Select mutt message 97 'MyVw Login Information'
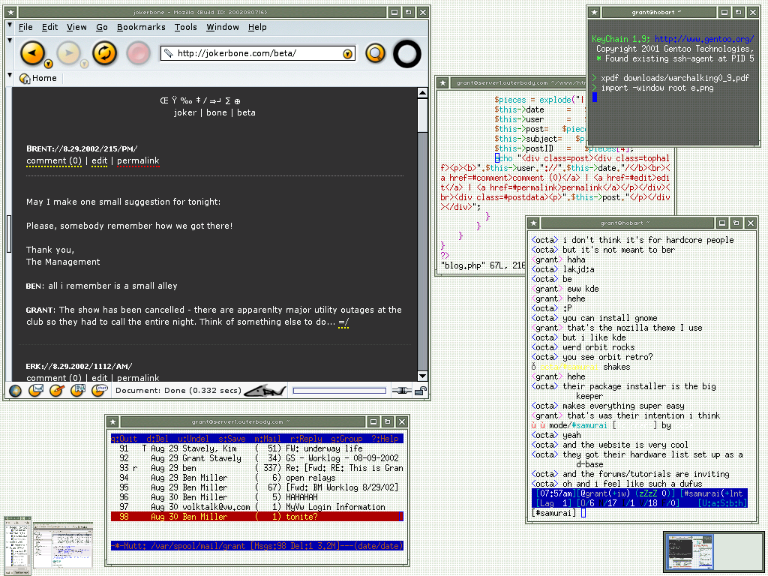768x576 pixels. click(257, 507)
